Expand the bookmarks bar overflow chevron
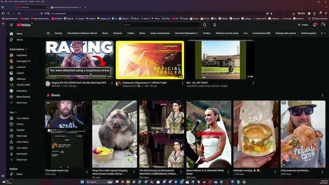 point(309,18)
